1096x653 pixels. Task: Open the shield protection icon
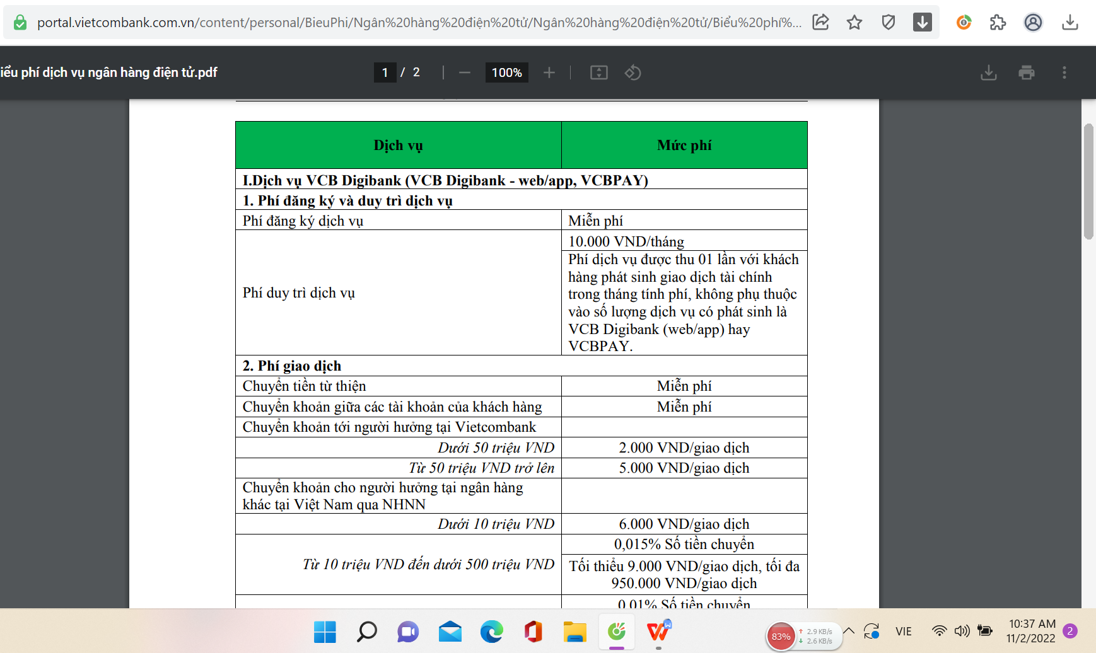[889, 23]
